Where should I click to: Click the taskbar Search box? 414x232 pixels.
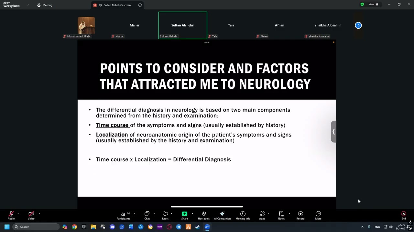pos(36,227)
